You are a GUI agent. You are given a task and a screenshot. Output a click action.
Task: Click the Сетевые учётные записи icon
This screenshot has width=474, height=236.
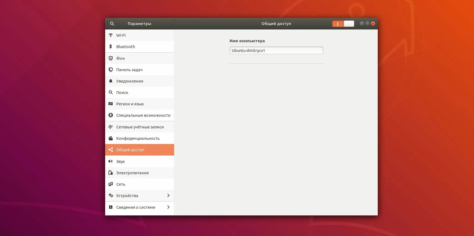pos(111,127)
